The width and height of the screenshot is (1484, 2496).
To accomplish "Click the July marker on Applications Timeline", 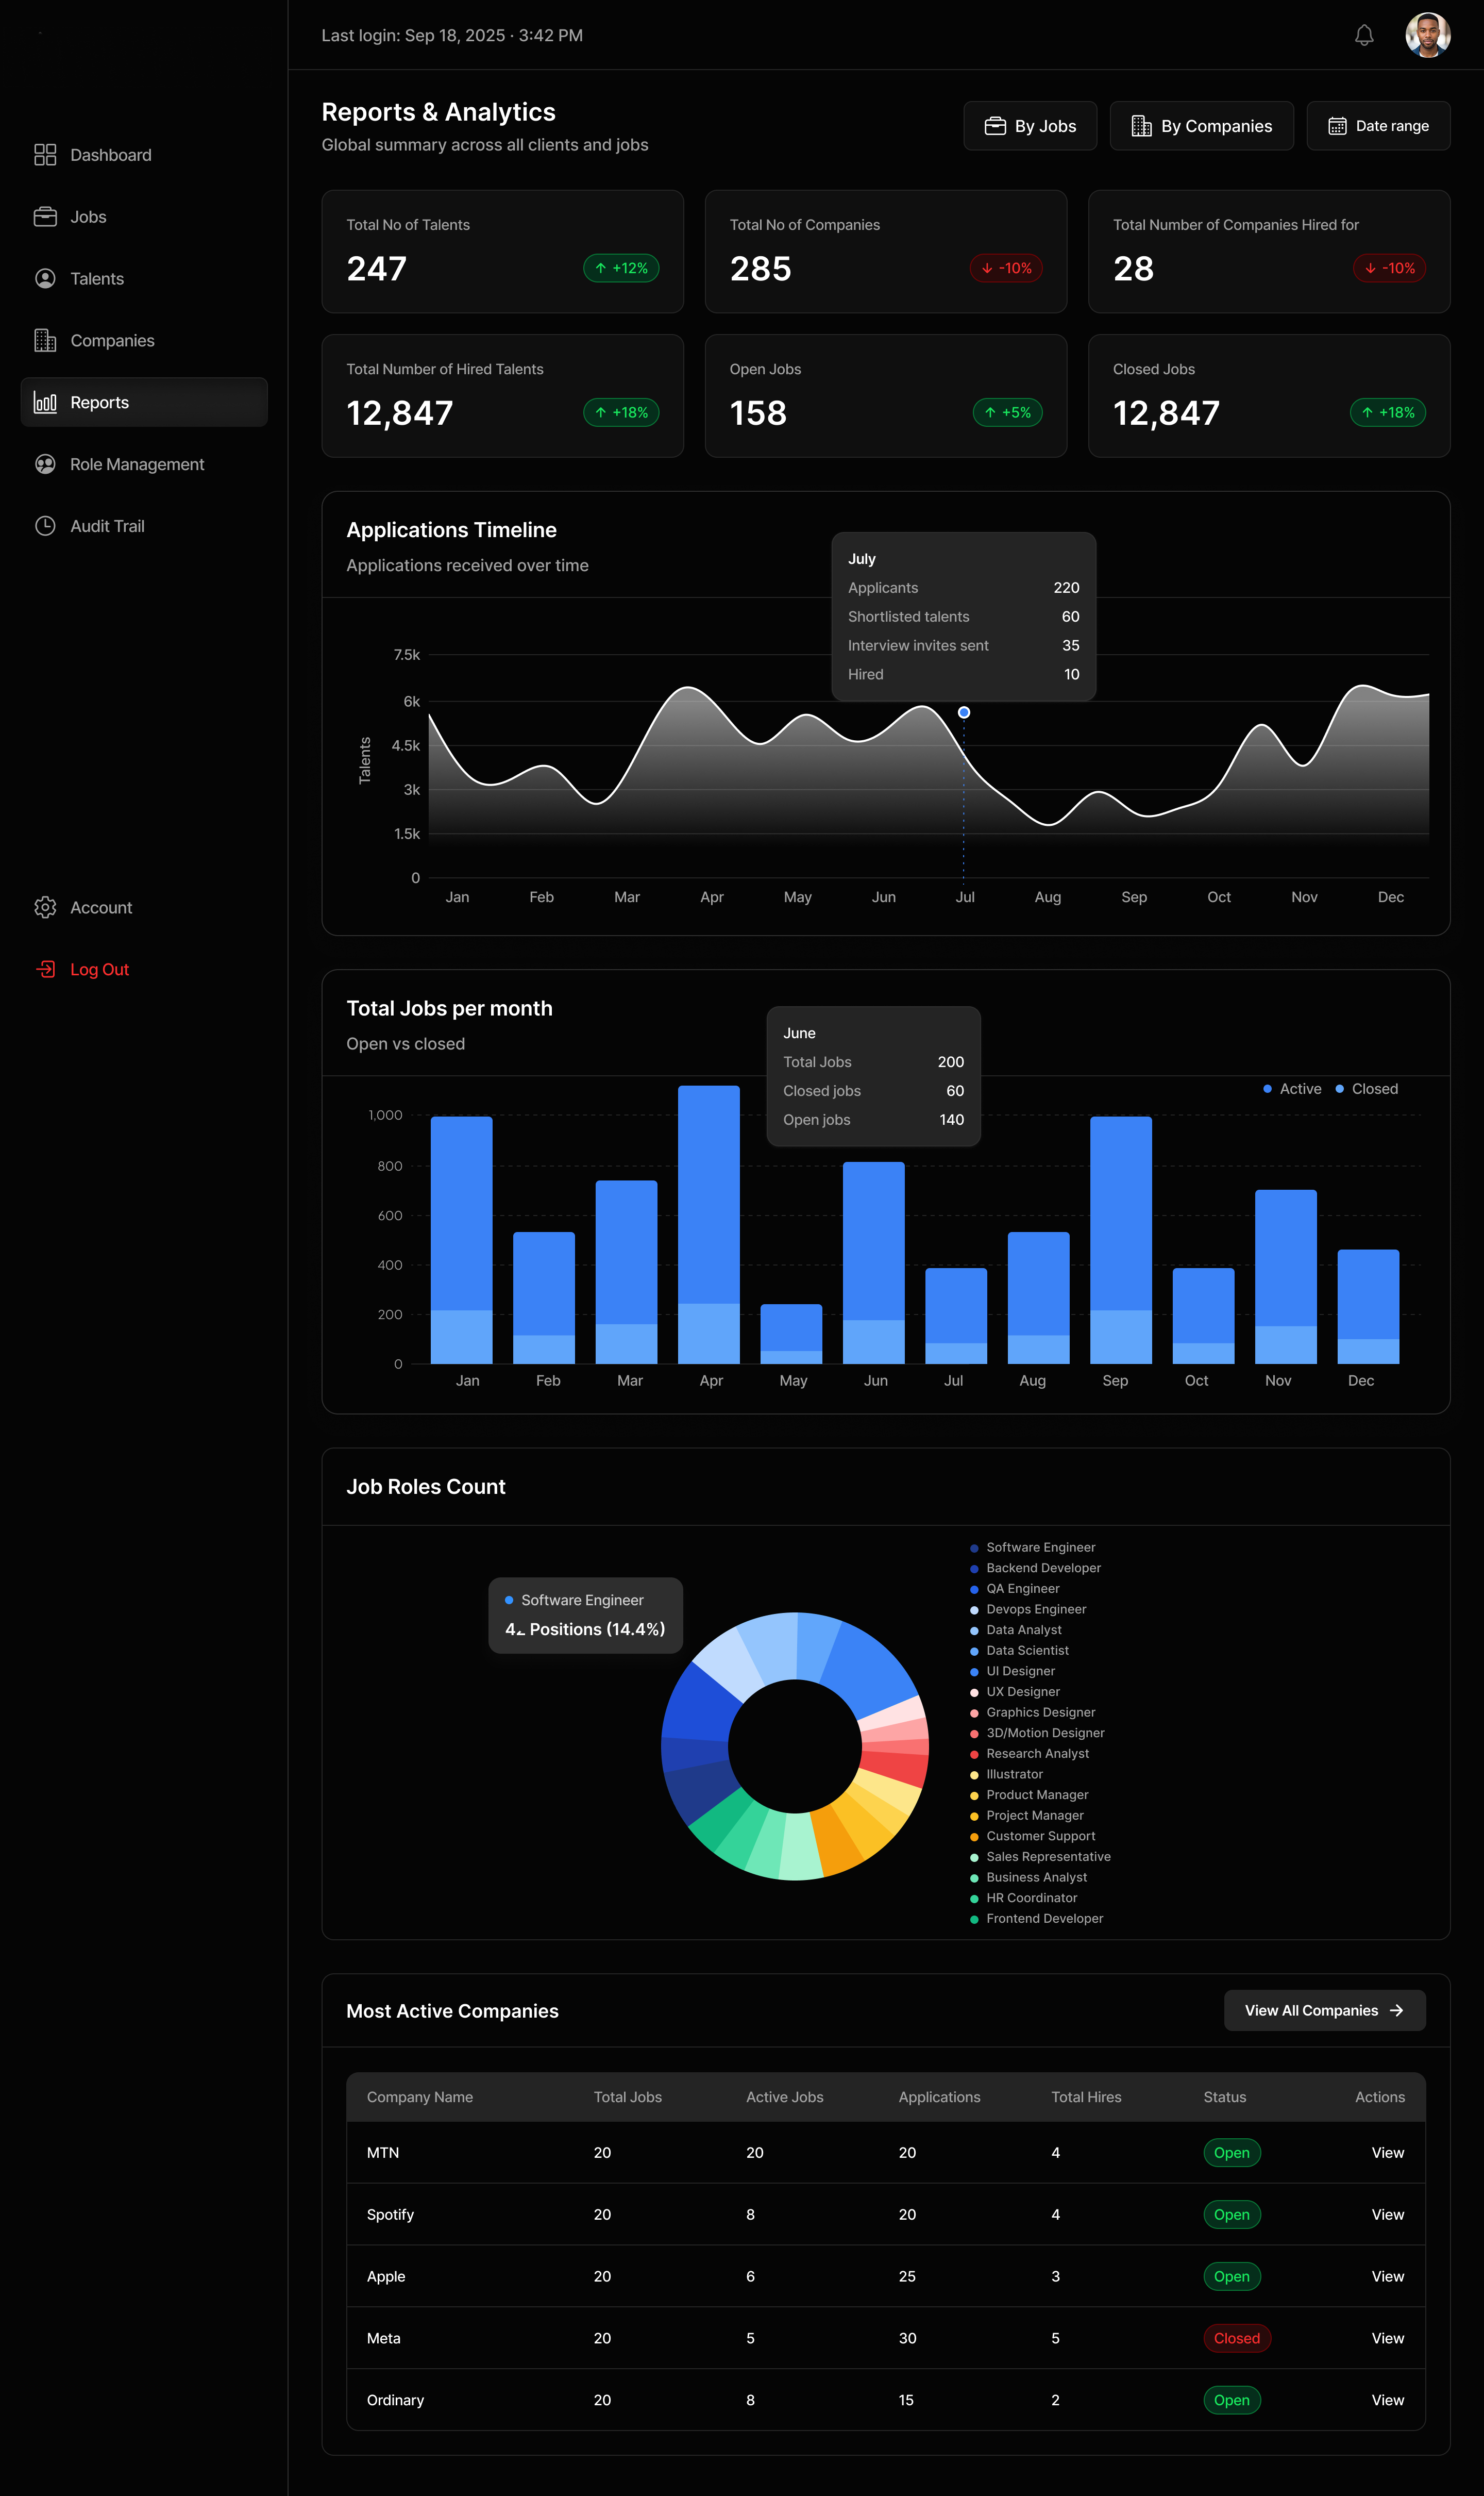I will click(963, 711).
